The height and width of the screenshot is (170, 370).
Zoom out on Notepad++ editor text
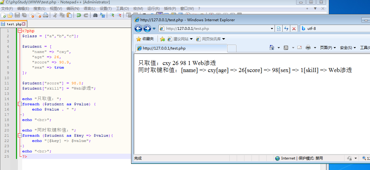click(119, 15)
